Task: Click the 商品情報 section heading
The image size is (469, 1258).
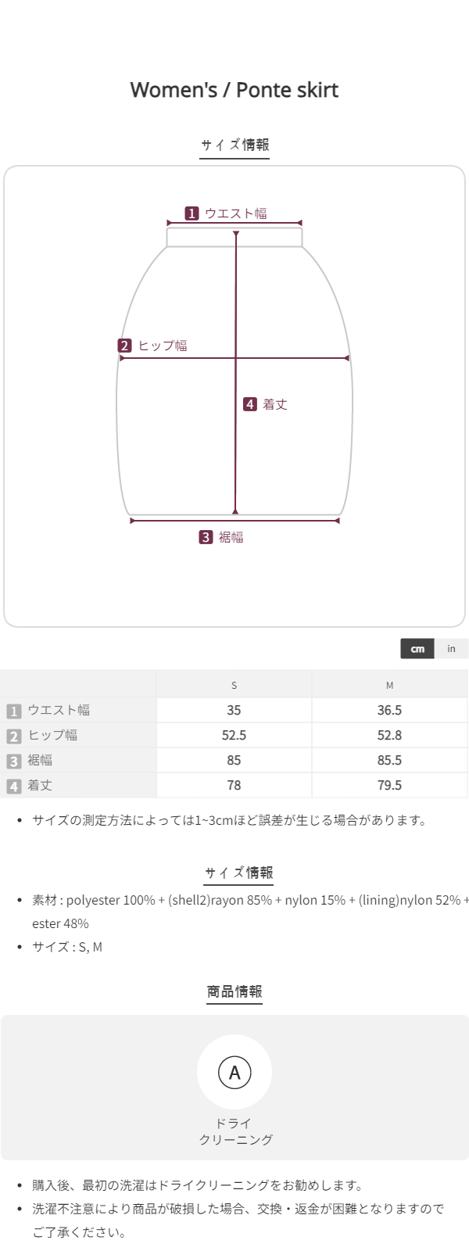Action: [x=234, y=991]
